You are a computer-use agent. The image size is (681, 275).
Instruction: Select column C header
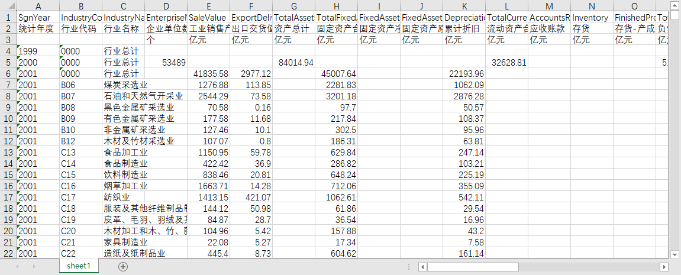[x=123, y=6]
